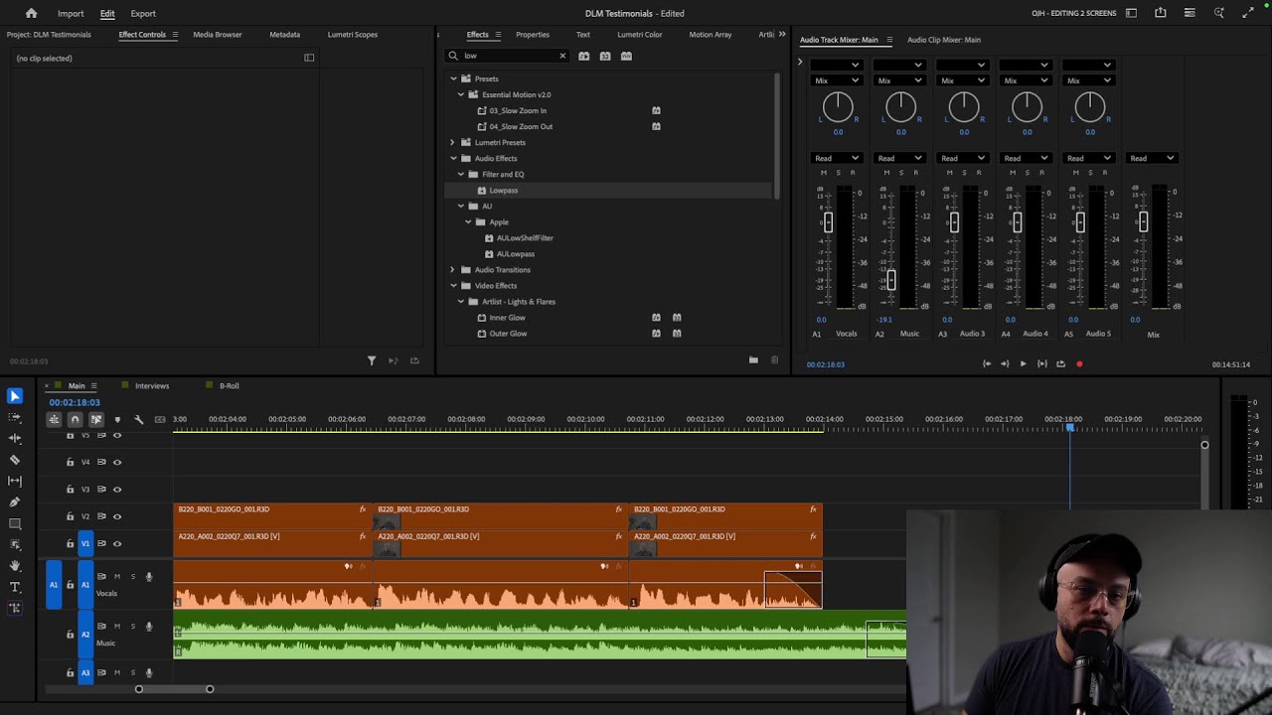Viewport: 1272px width, 715px height.
Task: Toggle Loop in the mixer transport
Action: (1060, 364)
